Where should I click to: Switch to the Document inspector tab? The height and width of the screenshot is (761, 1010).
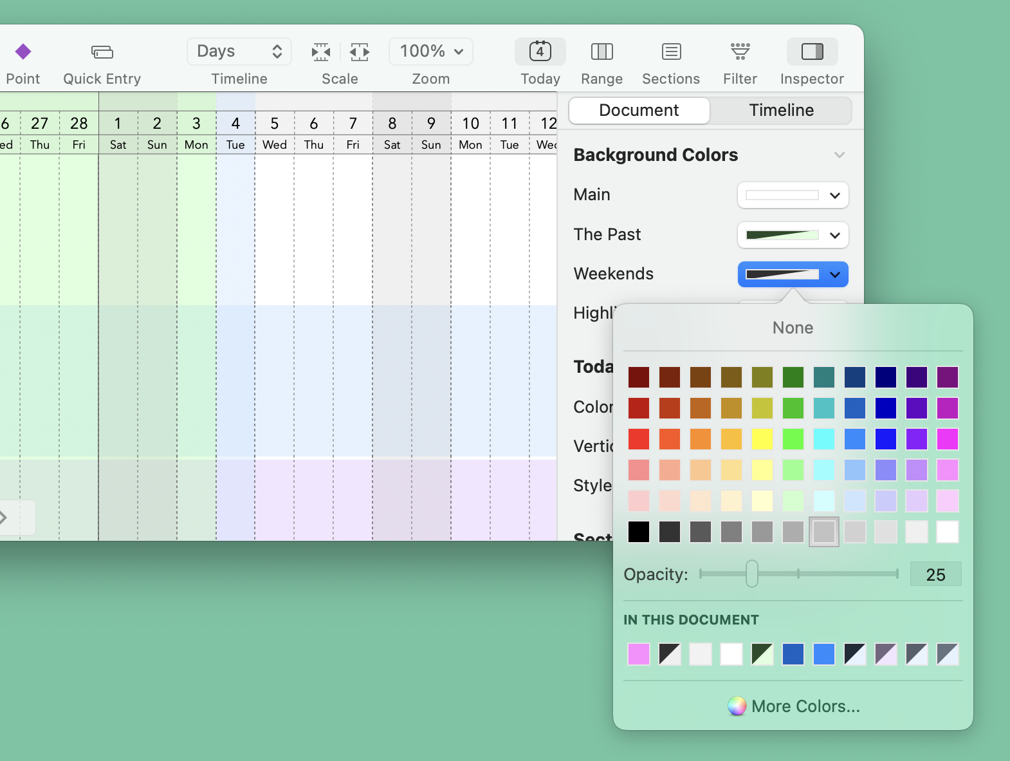click(639, 111)
